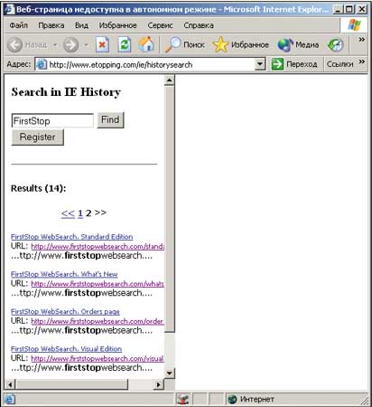Image resolution: width=372 pixels, height=407 pixels.
Task: Go to the home page via house icon
Action: click(x=146, y=44)
